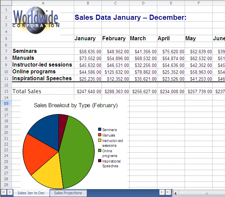Viewport: 225px width, 197px height.
Task: Select column D header
Action: point(143,3)
